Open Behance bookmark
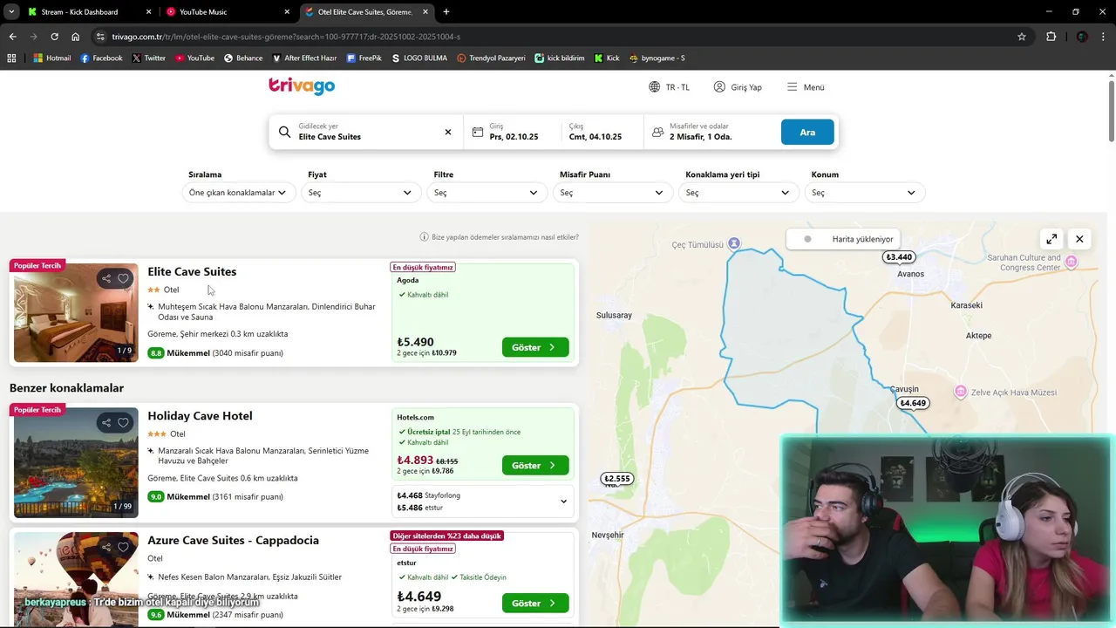This screenshot has width=1116, height=628. [x=243, y=58]
